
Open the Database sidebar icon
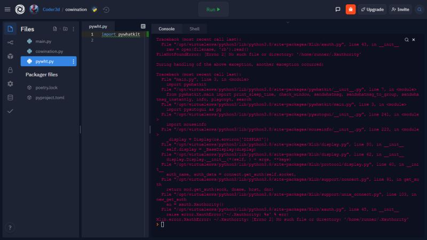tap(10, 97)
